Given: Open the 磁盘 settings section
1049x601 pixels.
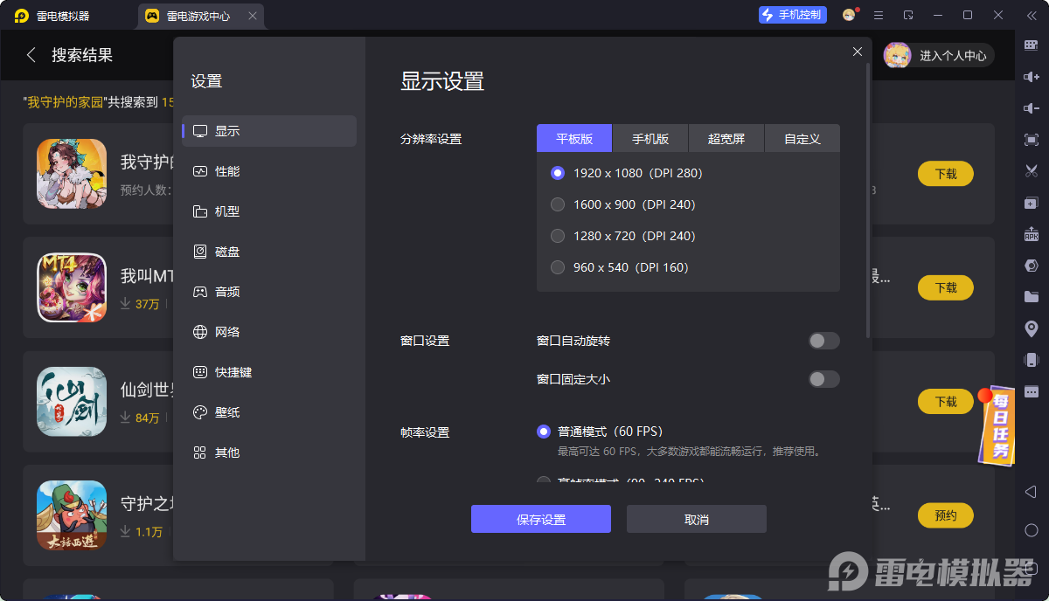Looking at the screenshot, I should [269, 252].
